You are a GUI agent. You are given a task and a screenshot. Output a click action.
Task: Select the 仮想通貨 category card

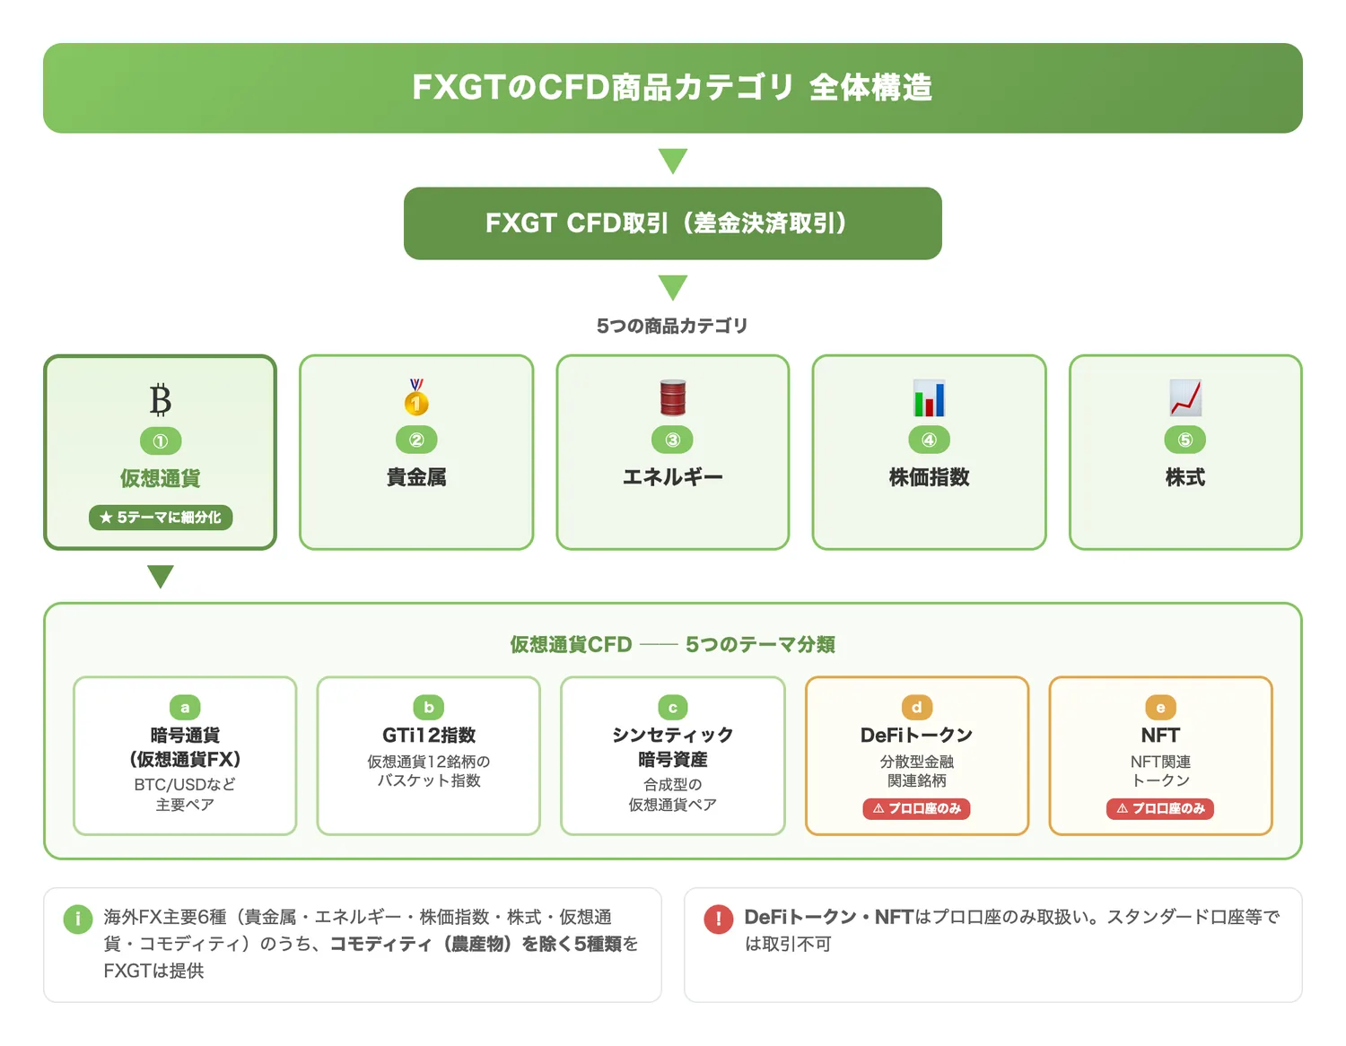pyautogui.click(x=161, y=452)
